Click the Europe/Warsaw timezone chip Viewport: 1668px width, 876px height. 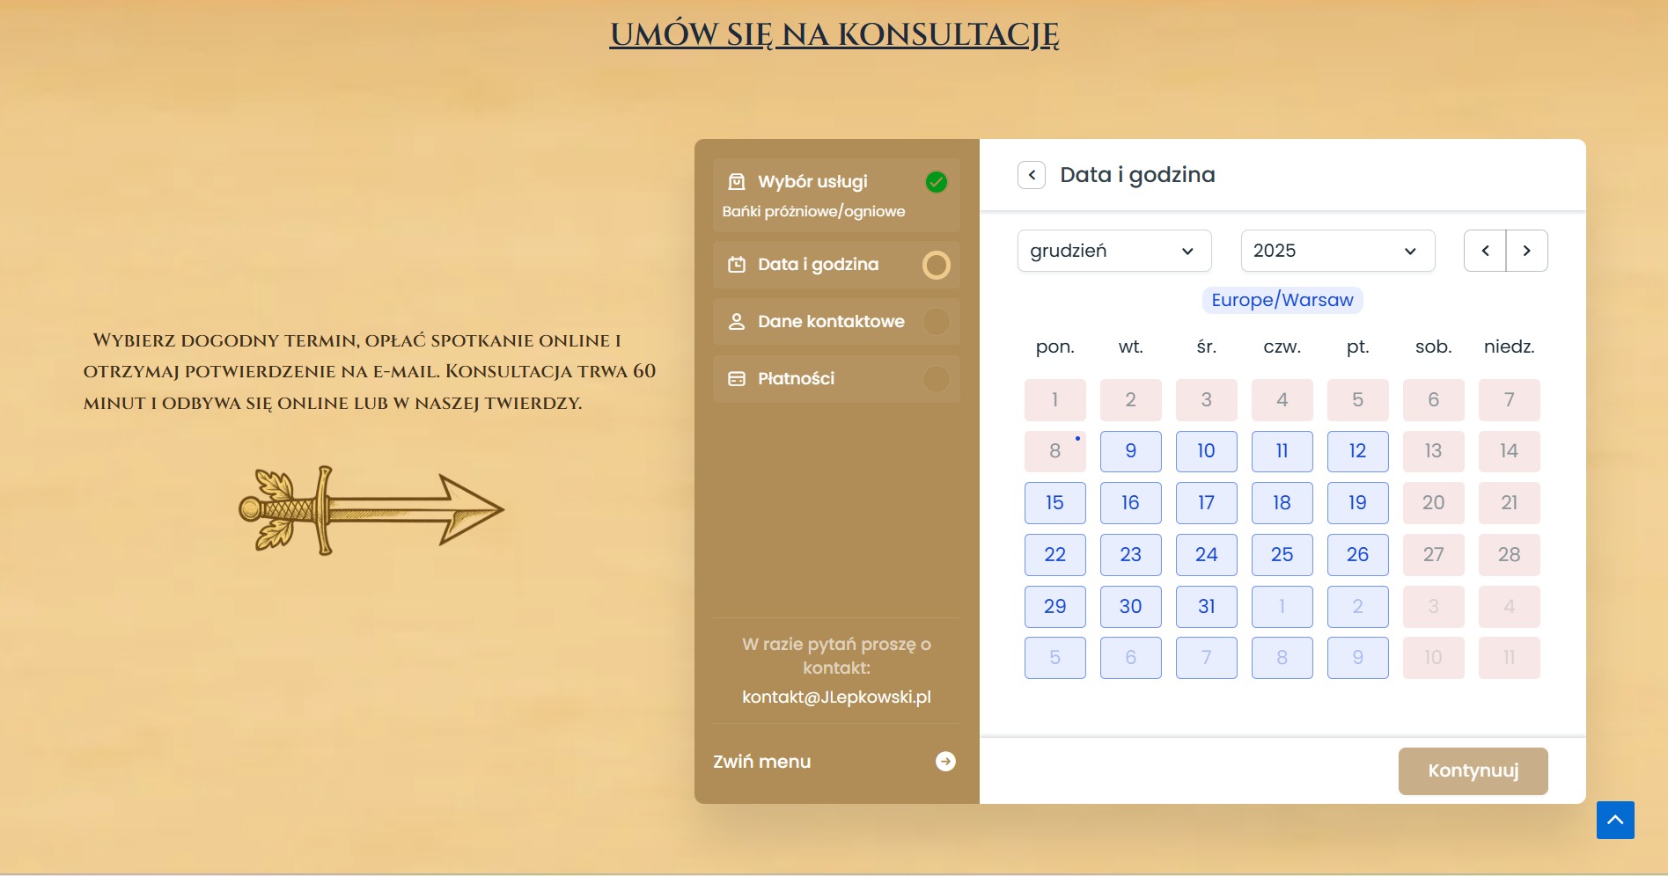(1282, 300)
